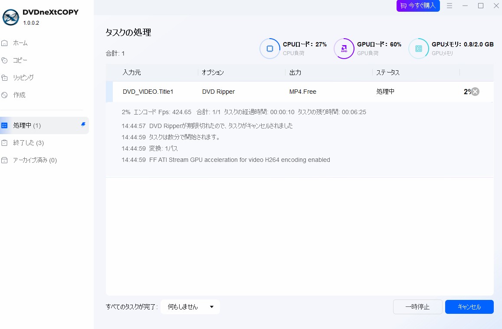Click the GPUメモリ: 0.8/2.0 GB readout

(463, 44)
